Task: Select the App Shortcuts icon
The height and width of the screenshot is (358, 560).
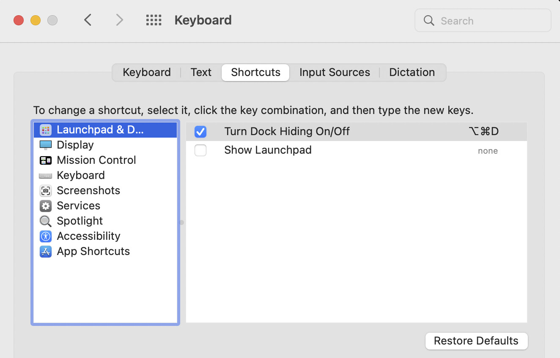Action: [46, 252]
